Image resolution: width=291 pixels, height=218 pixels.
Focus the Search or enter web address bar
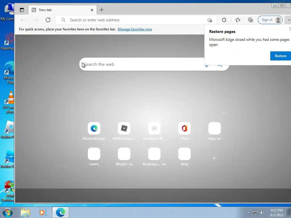[136, 20]
